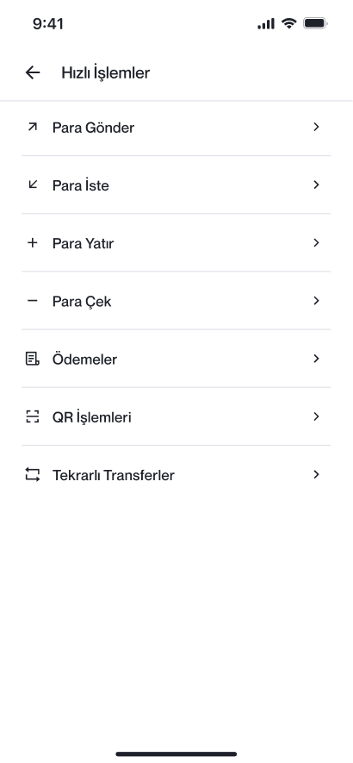Screen dimensions: 353x763
Task: Tap the plus icon for Para Yatır
Action: pos(32,242)
